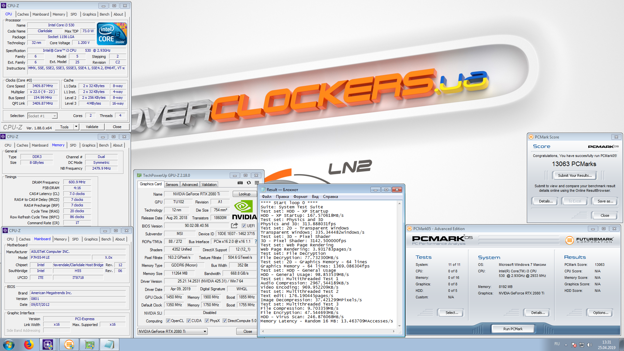Open the Файл menu in Notepad
The width and height of the screenshot is (624, 351).
(266, 197)
